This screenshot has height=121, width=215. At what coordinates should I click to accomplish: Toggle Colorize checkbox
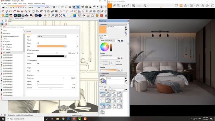[114, 61]
